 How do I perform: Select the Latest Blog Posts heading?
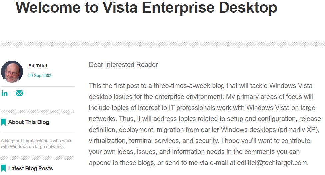30,168
